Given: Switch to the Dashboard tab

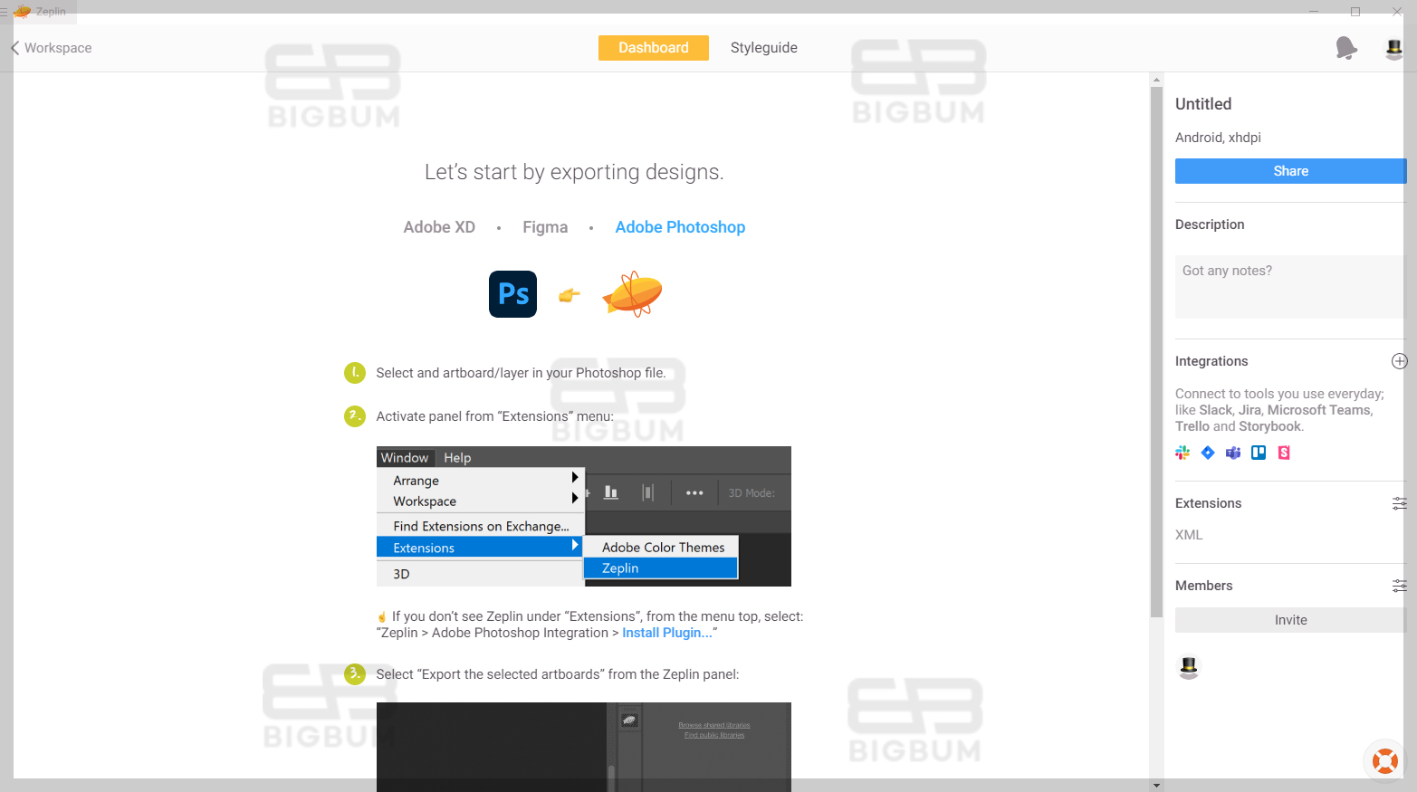Looking at the screenshot, I should (654, 48).
